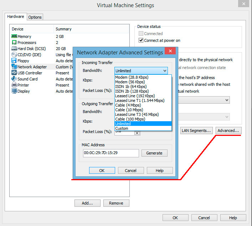Click the Device column header
Screen dimensions: 252x226
[x=32, y=29]
